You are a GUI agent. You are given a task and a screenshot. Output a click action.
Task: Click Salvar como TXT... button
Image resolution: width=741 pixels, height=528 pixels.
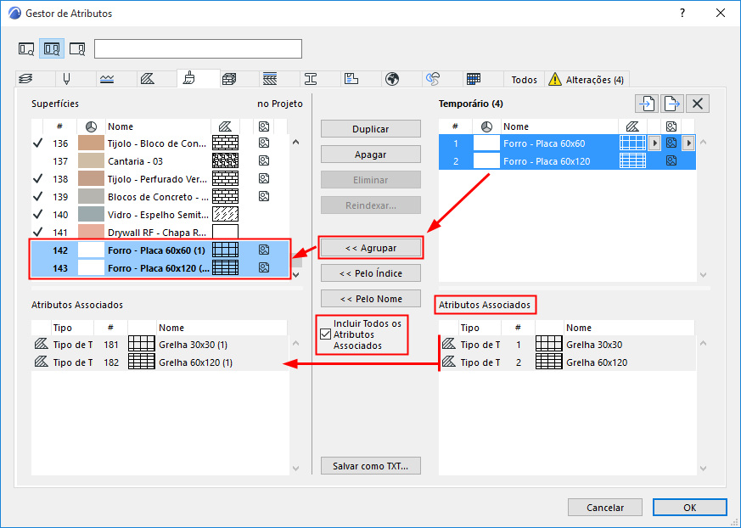point(370,466)
